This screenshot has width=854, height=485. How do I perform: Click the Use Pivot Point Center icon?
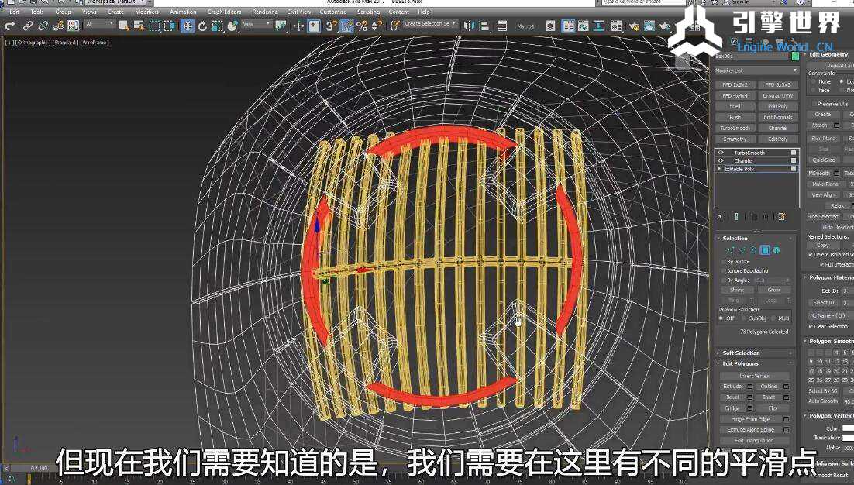[x=281, y=26]
